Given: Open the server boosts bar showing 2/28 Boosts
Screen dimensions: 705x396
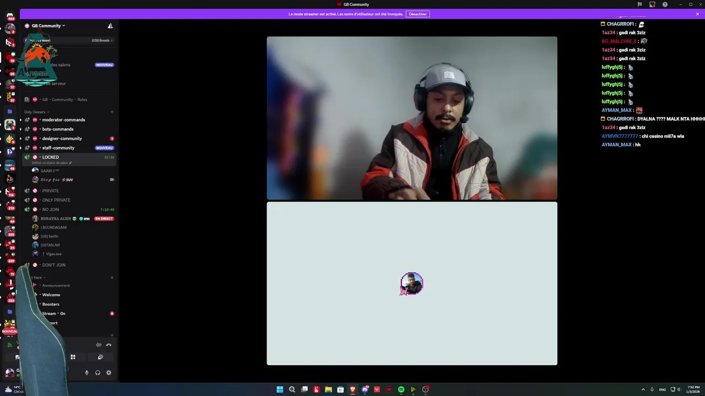Looking at the screenshot, I should pos(69,40).
